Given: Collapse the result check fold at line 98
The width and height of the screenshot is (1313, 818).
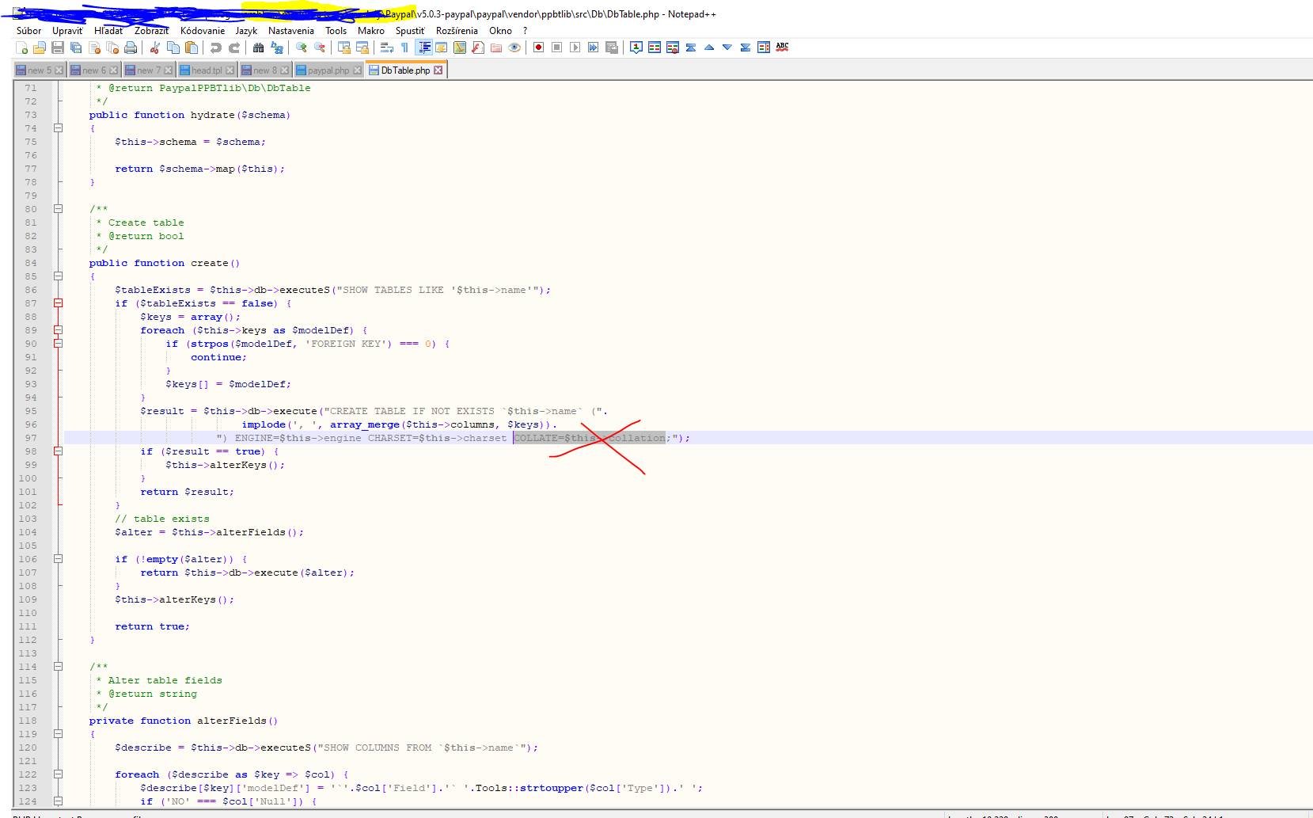Looking at the screenshot, I should (58, 451).
